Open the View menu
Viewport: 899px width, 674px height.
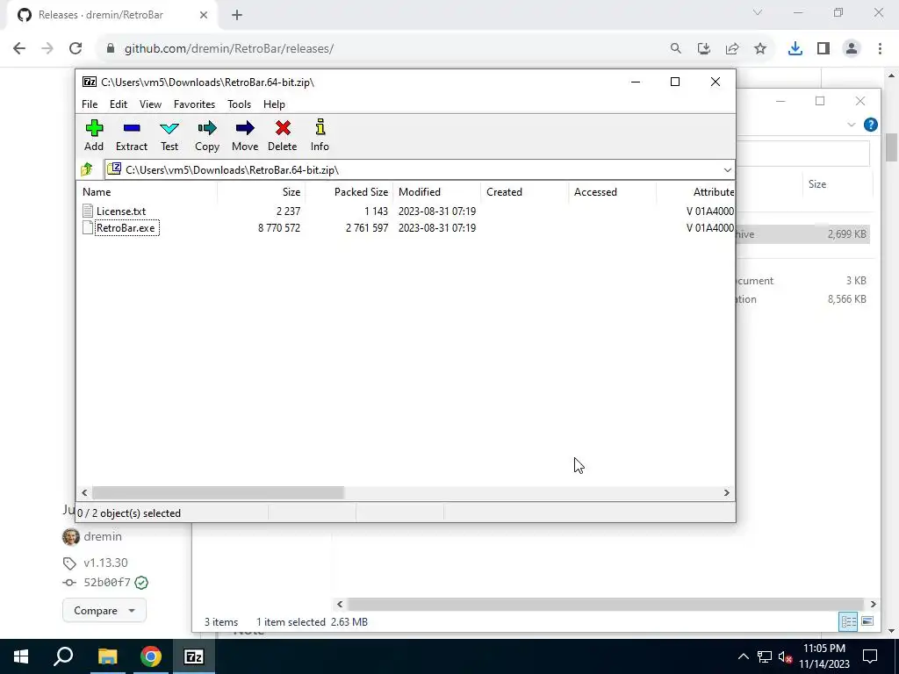[150, 104]
